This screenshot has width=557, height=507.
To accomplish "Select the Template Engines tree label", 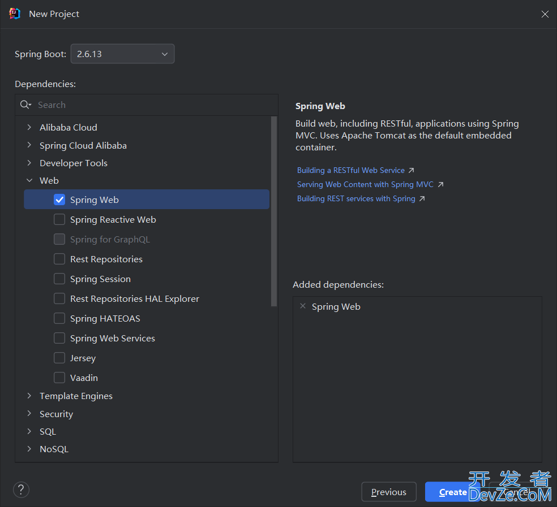I will pos(76,396).
